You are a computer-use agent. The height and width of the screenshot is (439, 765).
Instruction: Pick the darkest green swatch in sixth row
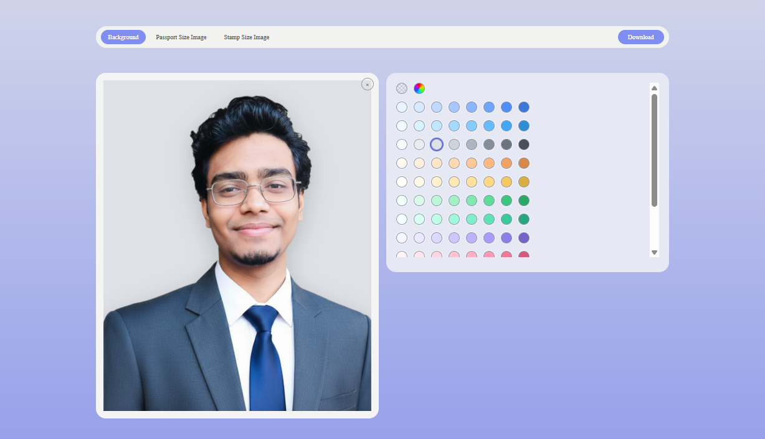click(524, 201)
